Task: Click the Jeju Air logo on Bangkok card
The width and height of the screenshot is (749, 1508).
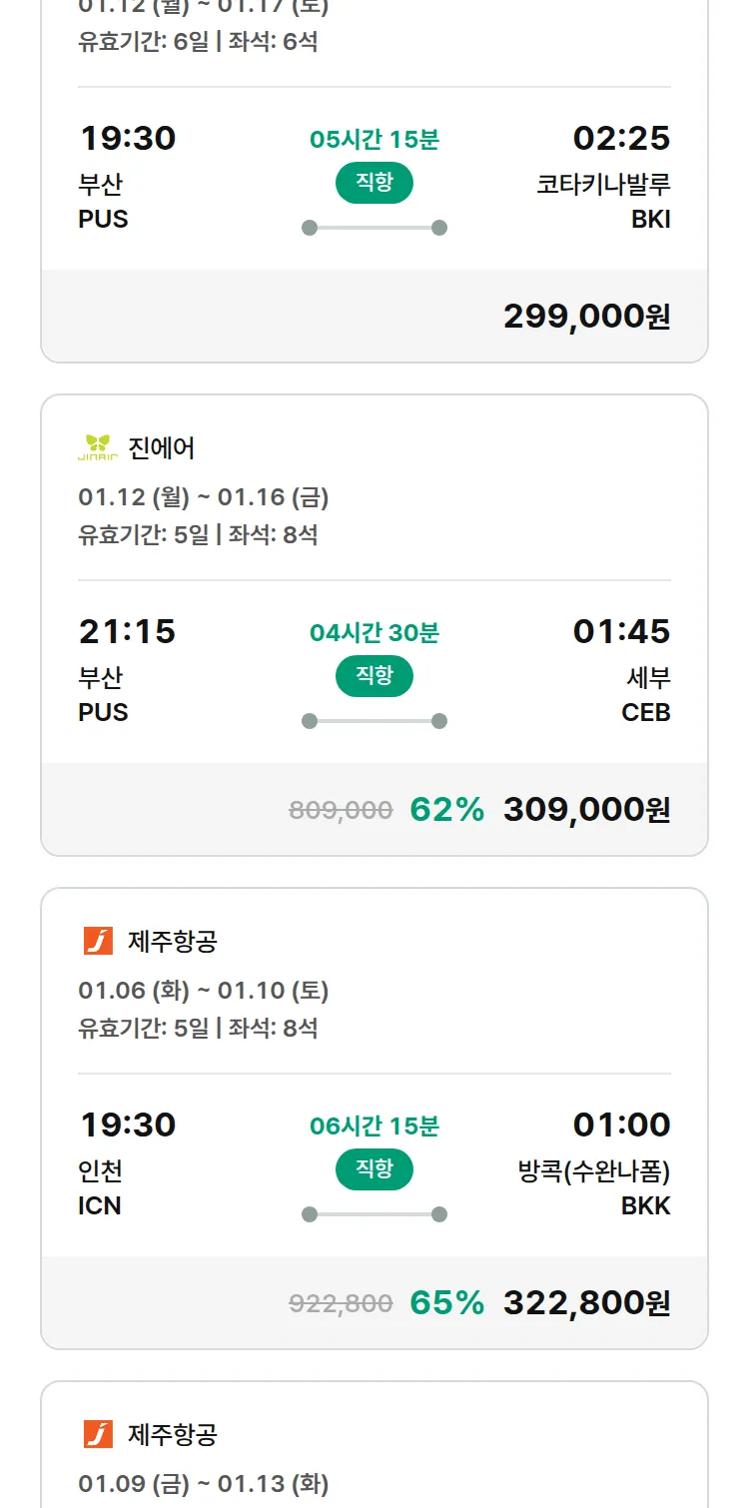Action: [98, 941]
